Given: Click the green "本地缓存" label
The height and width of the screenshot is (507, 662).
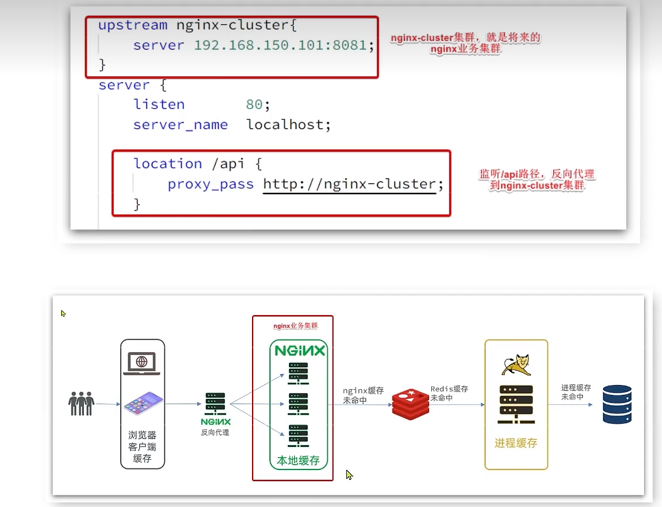Looking at the screenshot, I should coord(298,461).
